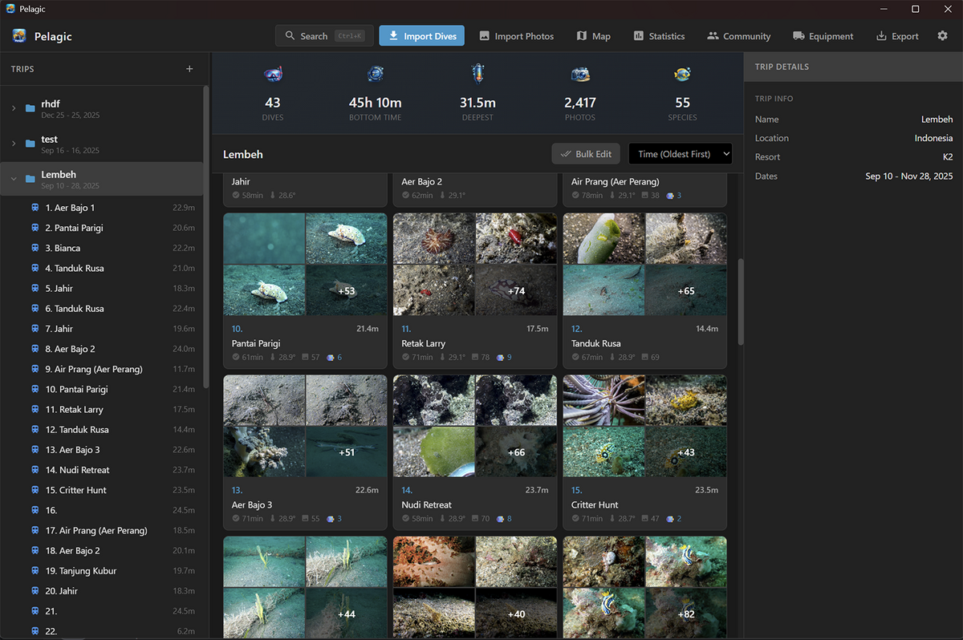Click the Import Dives button
Screen dimensions: 963x640
(421, 36)
